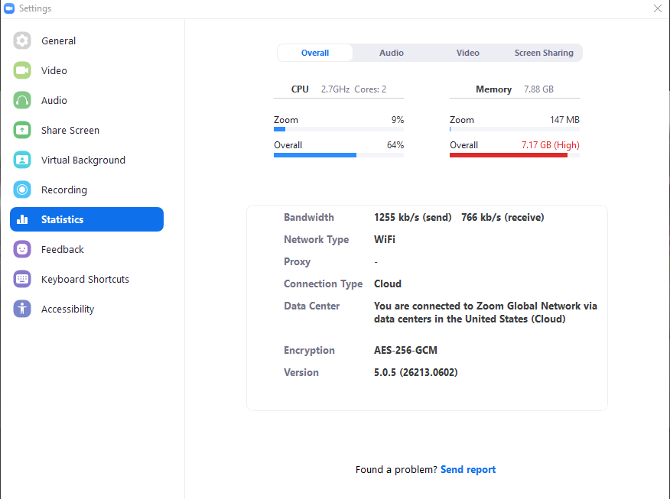Click the General gear icon in sidebar
This screenshot has width=670, height=499.
pos(22,41)
